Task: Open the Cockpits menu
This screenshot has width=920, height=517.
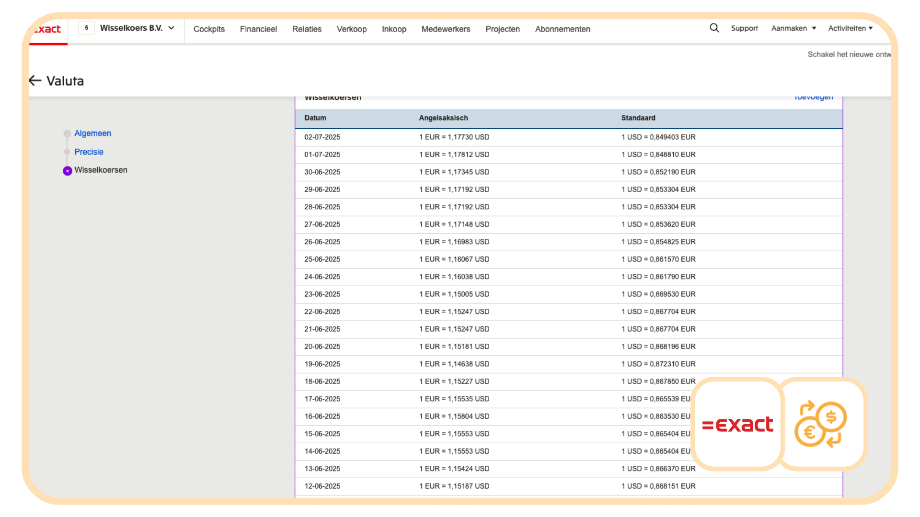Action: (209, 29)
